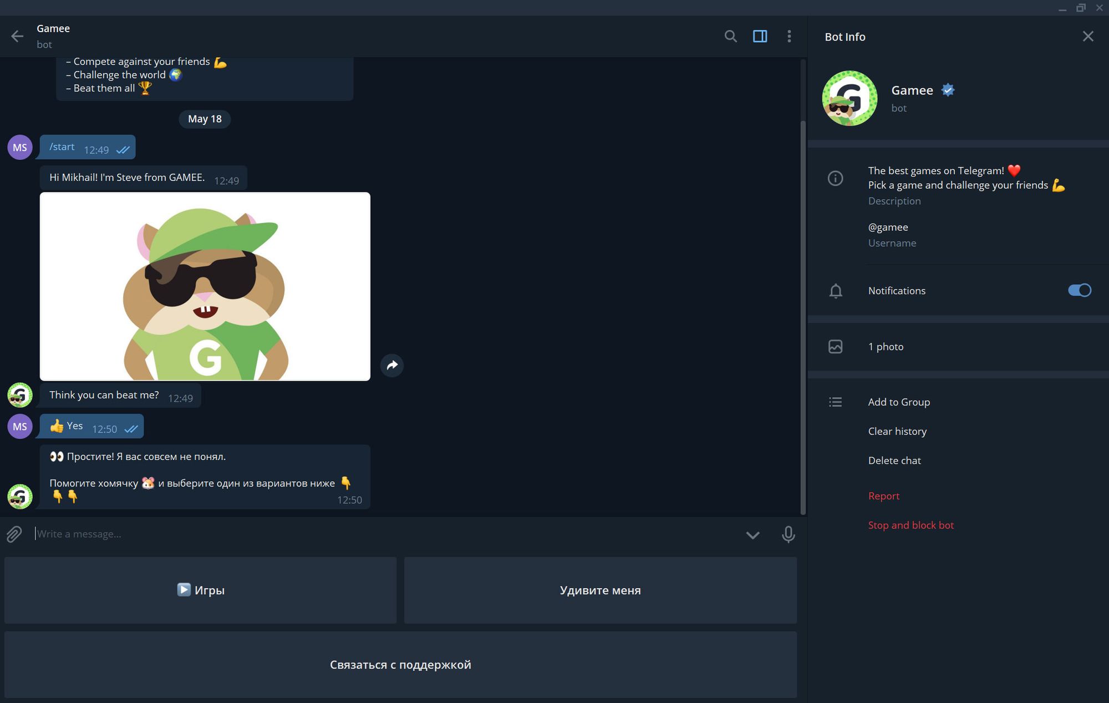The height and width of the screenshot is (703, 1109).
Task: Select 'Add to Group' option
Action: (x=899, y=402)
